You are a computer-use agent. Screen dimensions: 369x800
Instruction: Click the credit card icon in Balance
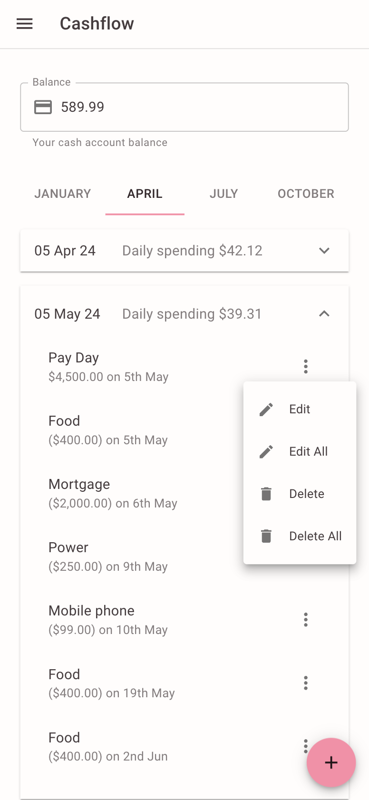point(43,107)
